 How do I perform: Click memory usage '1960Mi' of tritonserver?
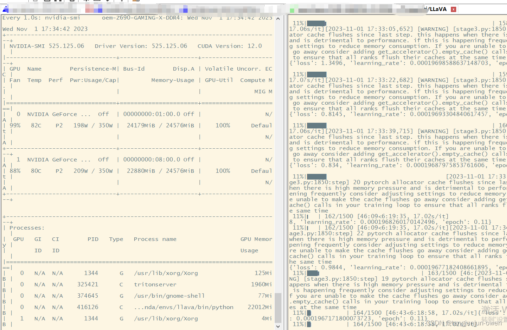[261, 285]
